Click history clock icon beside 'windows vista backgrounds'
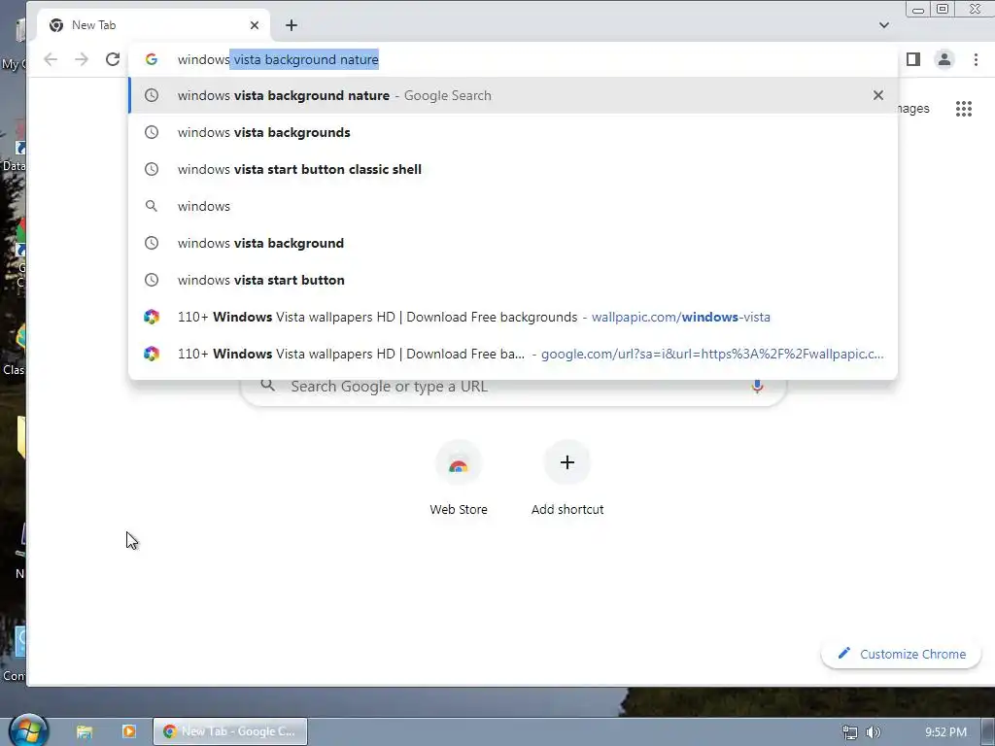 (x=151, y=132)
